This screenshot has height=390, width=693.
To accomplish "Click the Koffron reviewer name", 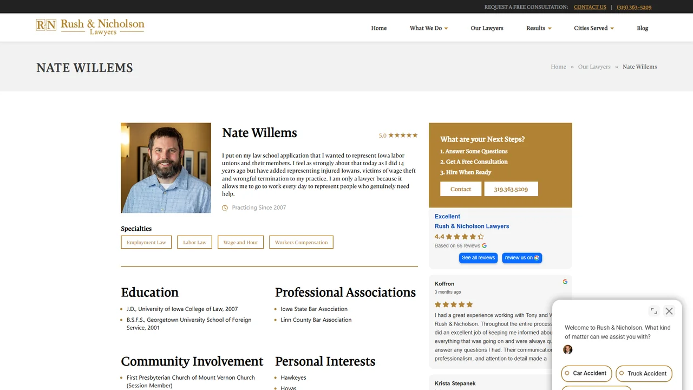I will coord(444,284).
